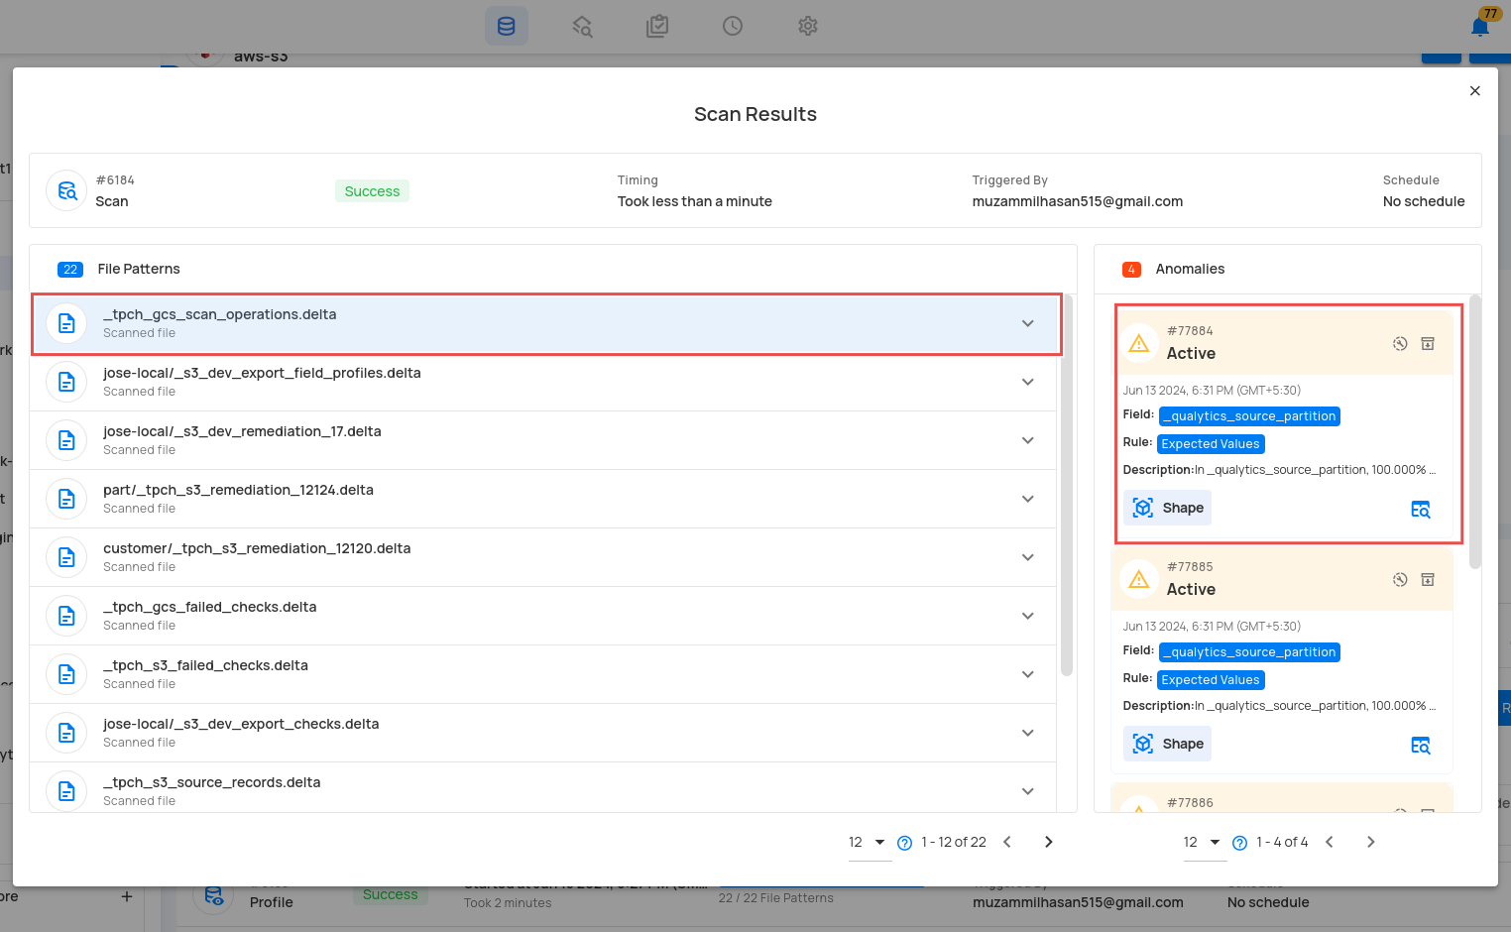Screen dimensions: 1511x932
Task: Open source records view for anomaly #77884
Action: pyautogui.click(x=1421, y=510)
